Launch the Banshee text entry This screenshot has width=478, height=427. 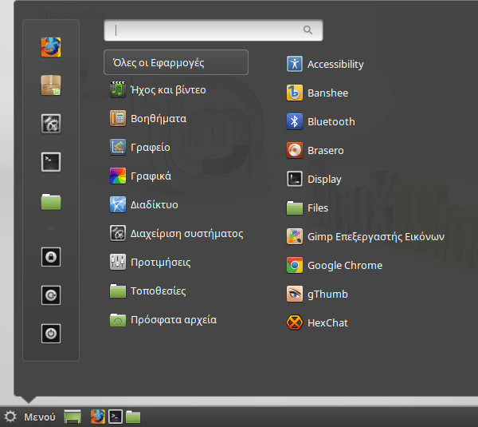coord(327,93)
